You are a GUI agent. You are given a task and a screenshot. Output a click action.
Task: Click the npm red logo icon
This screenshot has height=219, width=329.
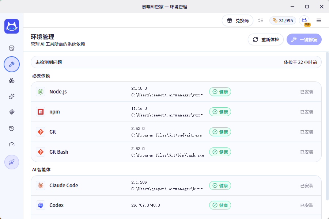41,112
